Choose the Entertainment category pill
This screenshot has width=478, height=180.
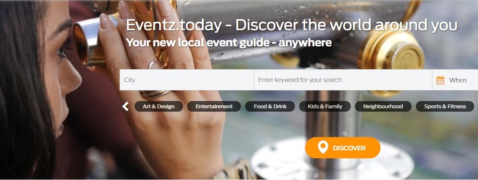click(x=214, y=107)
